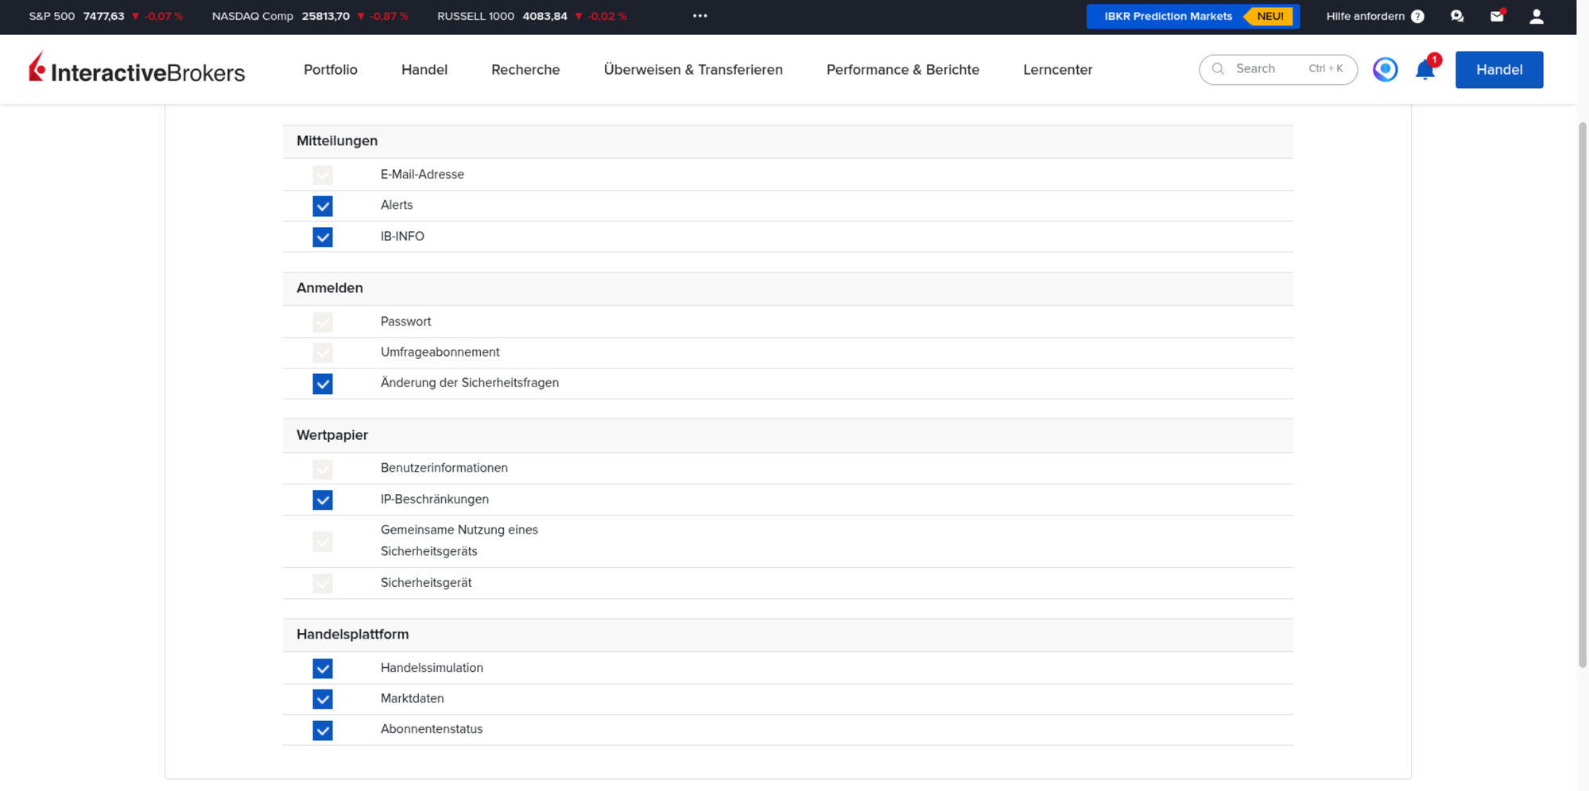Image resolution: width=1589 pixels, height=791 pixels.
Task: Open the Performance & Berichte menu
Action: coord(903,70)
